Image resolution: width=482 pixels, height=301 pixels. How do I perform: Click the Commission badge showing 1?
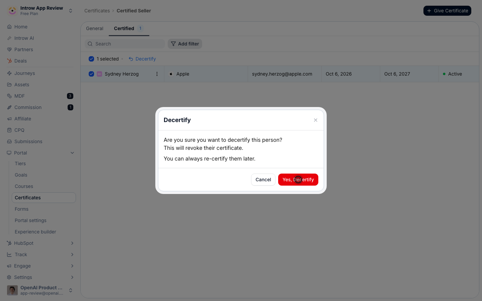pos(70,107)
